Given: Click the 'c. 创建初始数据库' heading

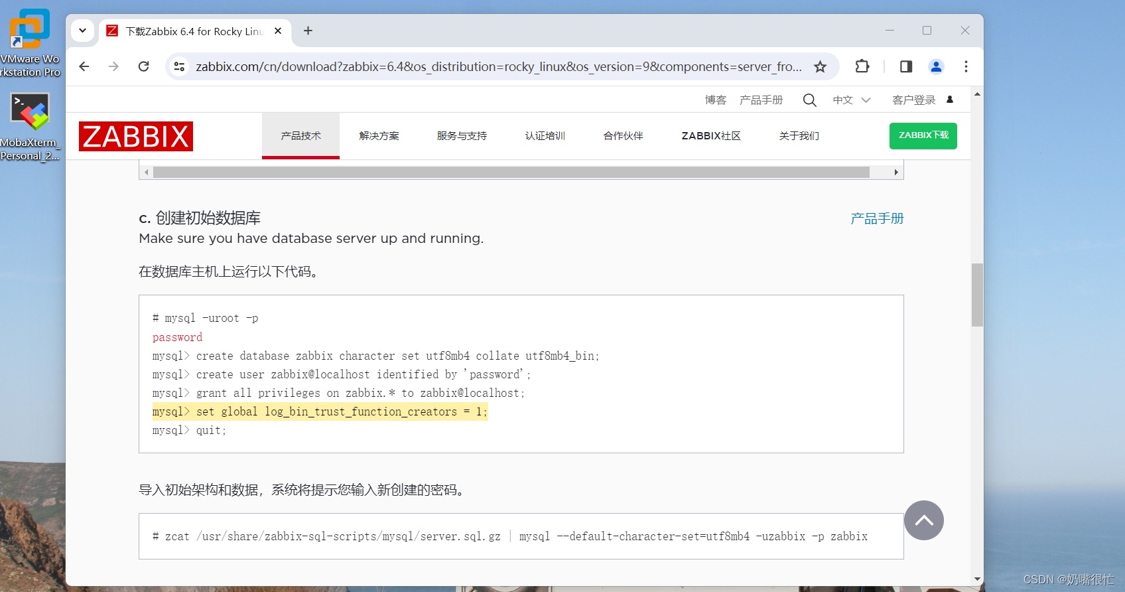Looking at the screenshot, I should point(200,218).
